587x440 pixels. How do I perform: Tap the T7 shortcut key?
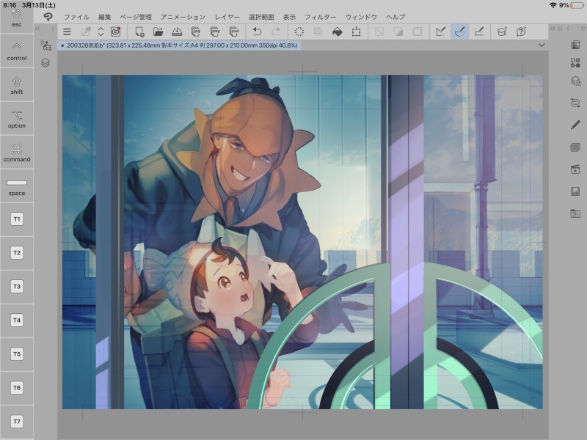tap(17, 422)
